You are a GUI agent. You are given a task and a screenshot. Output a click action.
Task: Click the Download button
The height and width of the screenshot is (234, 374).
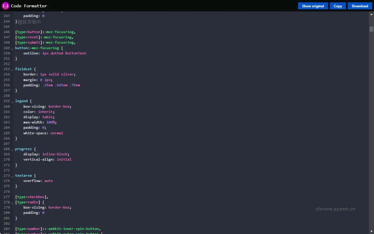pyautogui.click(x=360, y=6)
